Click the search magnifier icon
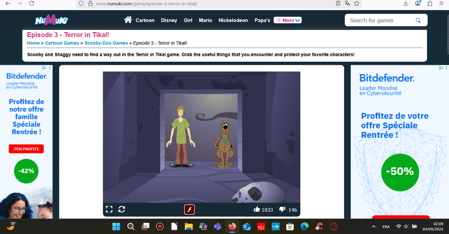449x234 pixels. pyautogui.click(x=418, y=20)
